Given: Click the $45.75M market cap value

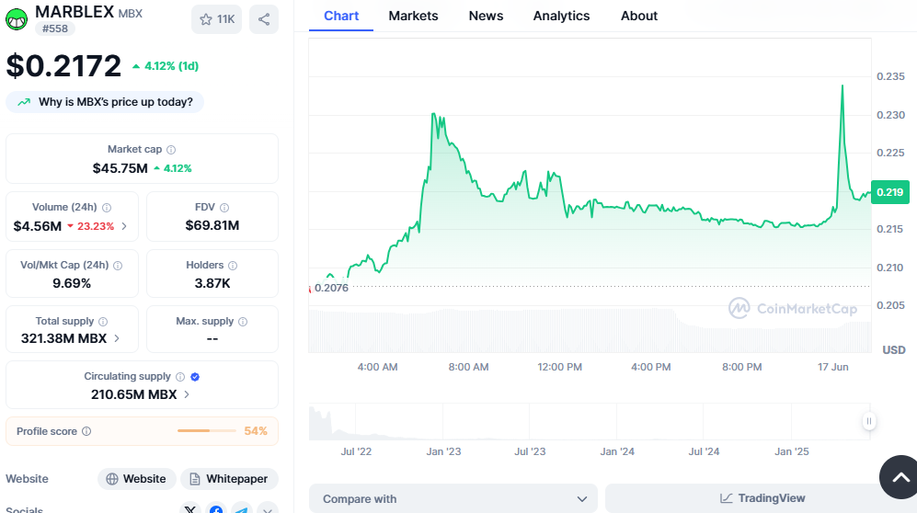Looking at the screenshot, I should [120, 168].
